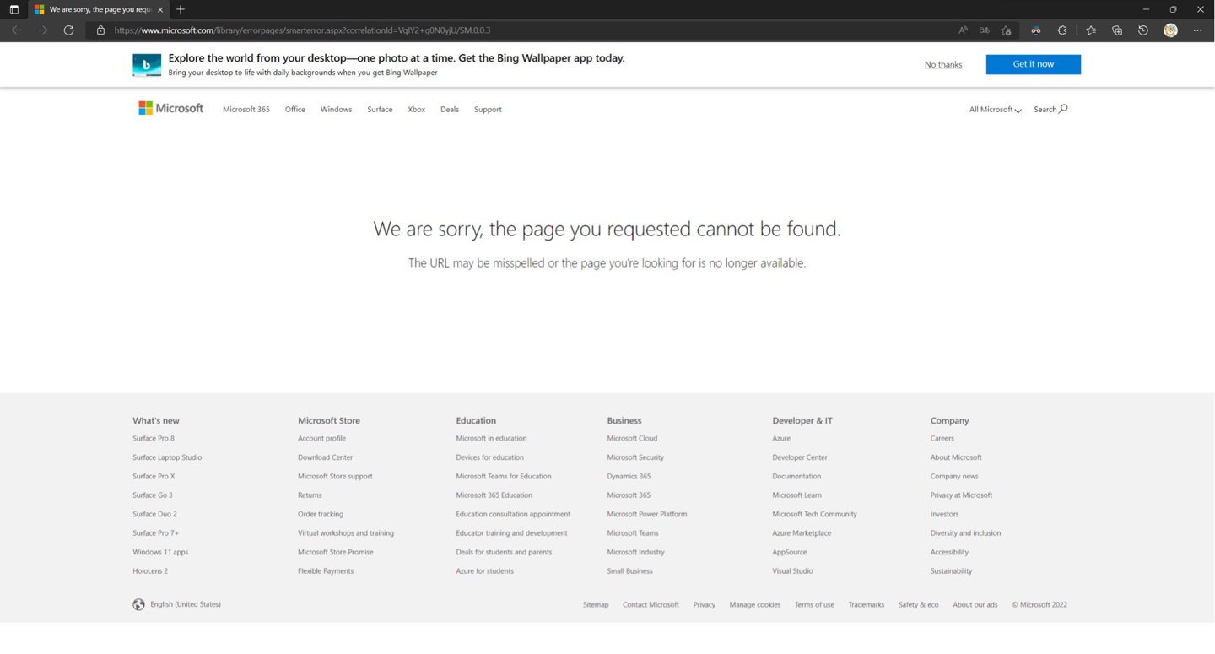Open browser History icon

coord(1143,30)
